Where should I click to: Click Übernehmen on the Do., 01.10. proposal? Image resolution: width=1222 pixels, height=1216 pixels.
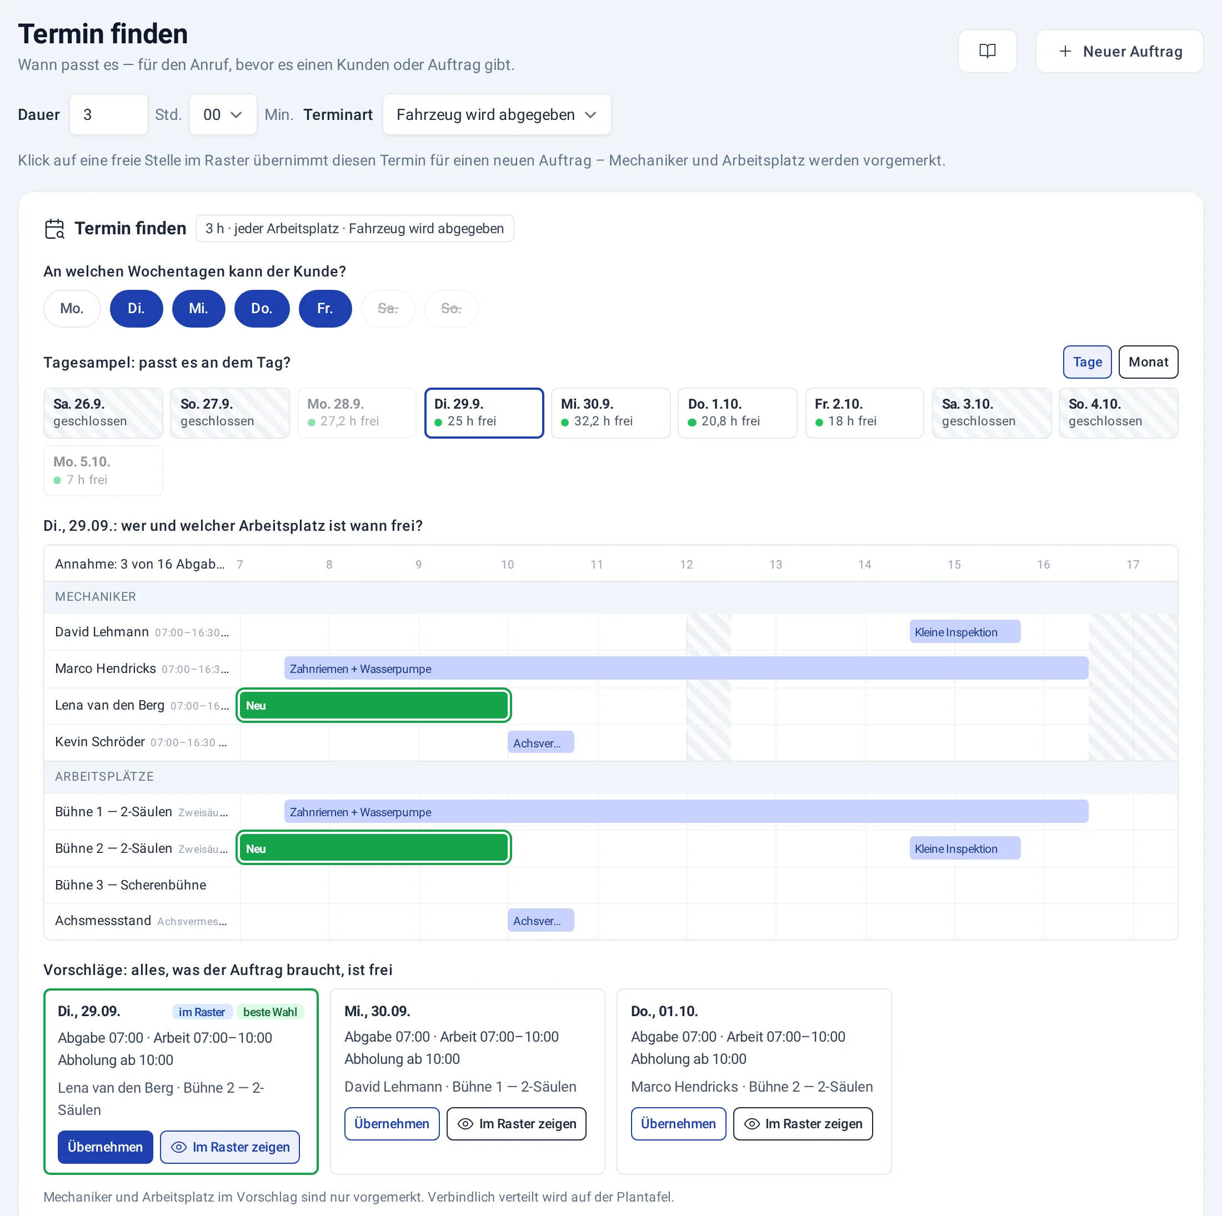(678, 1123)
